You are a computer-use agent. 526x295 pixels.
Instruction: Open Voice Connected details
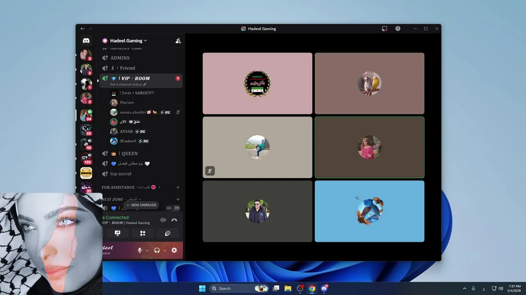click(x=115, y=218)
